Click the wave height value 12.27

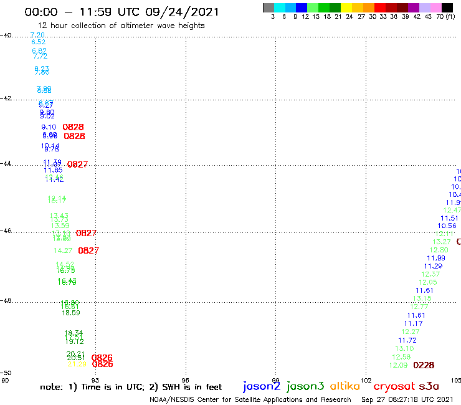pyautogui.click(x=411, y=331)
